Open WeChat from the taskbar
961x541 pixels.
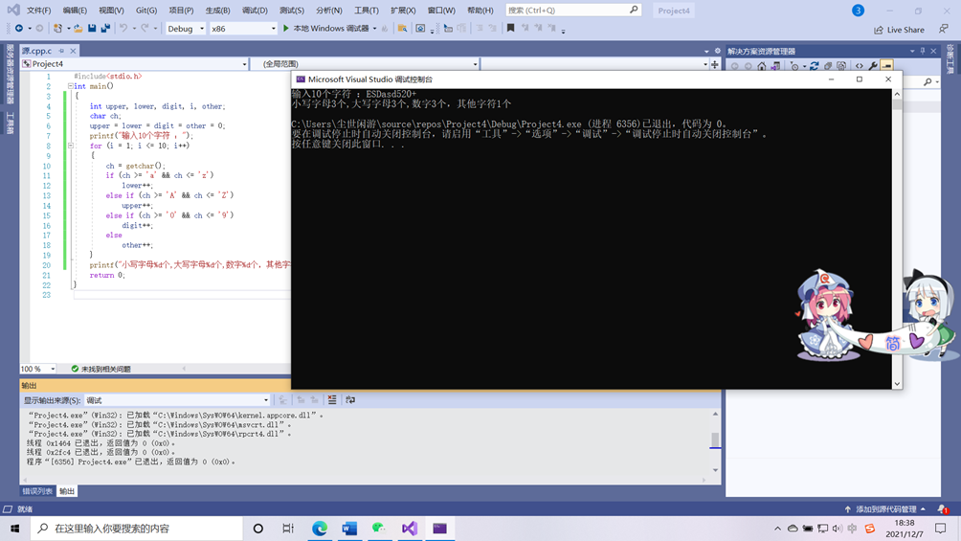tap(379, 529)
